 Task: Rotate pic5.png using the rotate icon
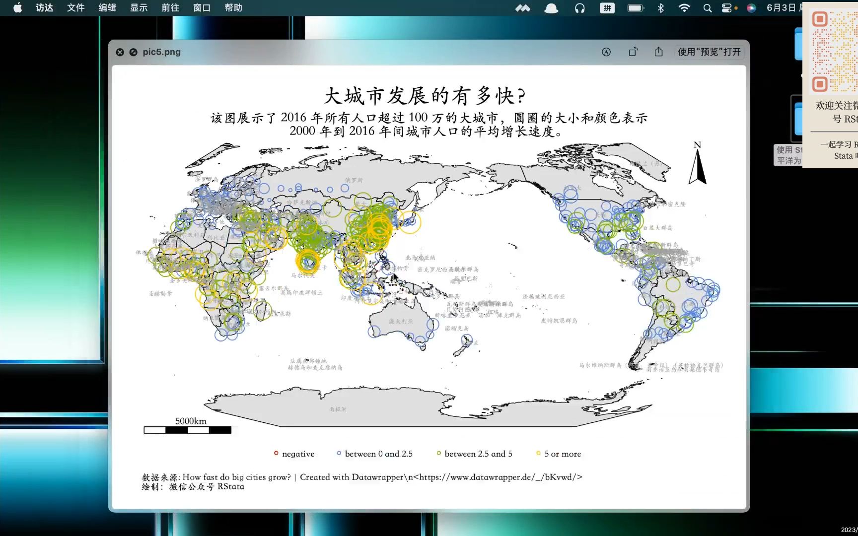[x=633, y=52]
